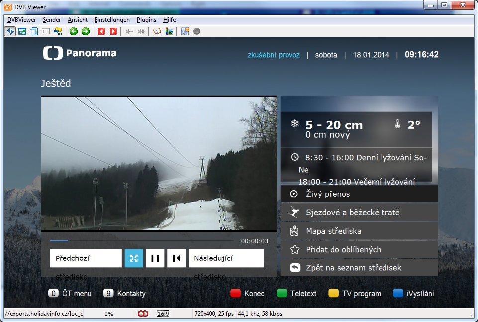Click the 16:9 aspect ratio indicator
Screen dimensions: 478x322
(x=163, y=314)
